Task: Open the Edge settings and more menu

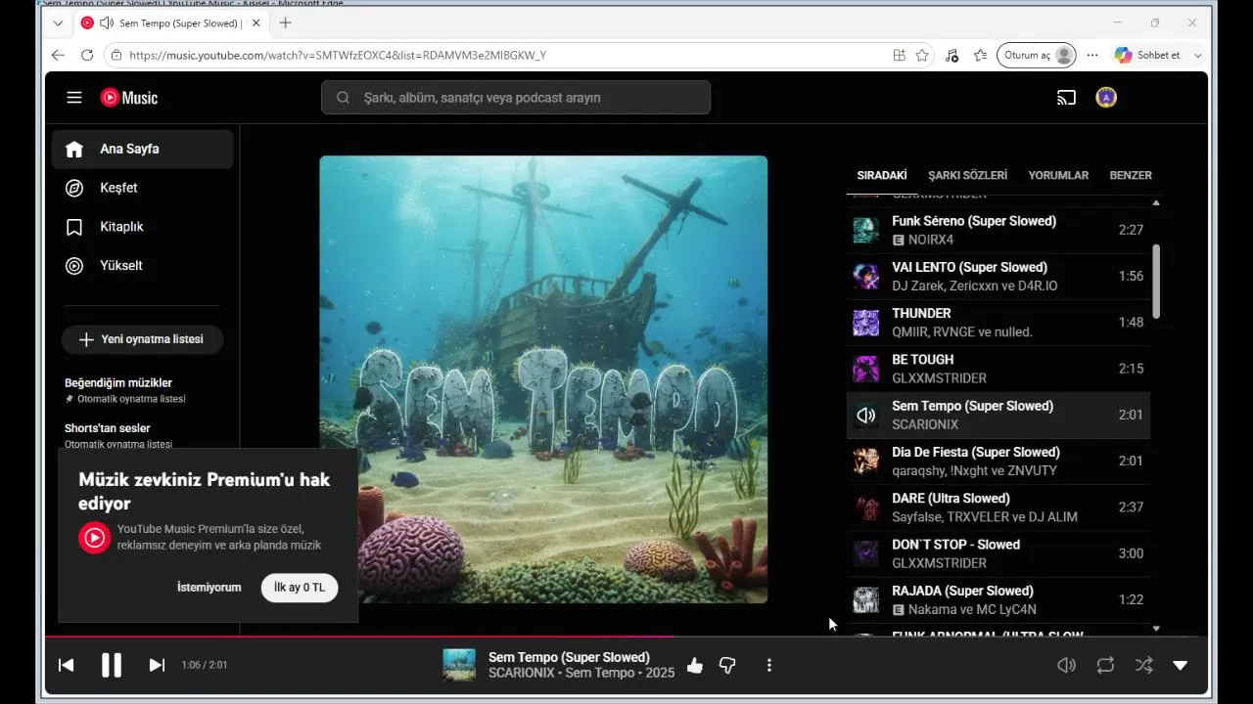Action: click(1092, 56)
